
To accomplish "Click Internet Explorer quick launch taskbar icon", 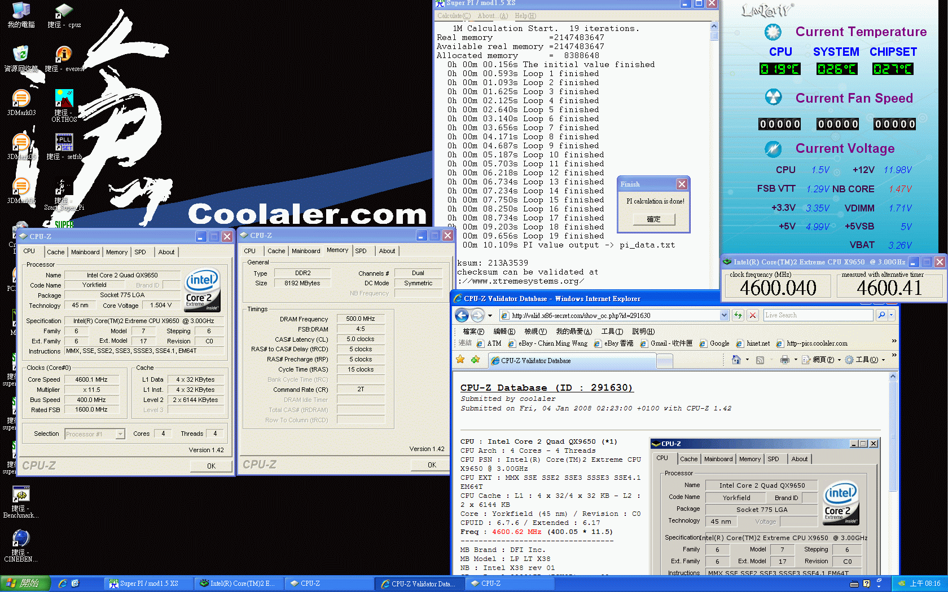I will pyautogui.click(x=63, y=584).
